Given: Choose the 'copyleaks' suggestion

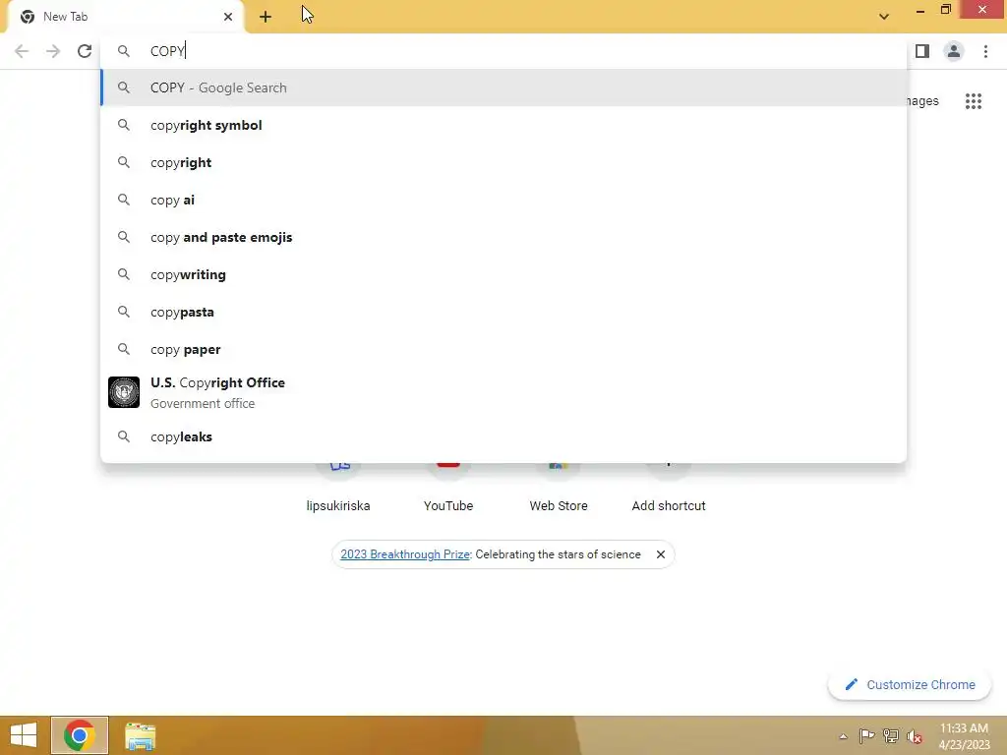Looking at the screenshot, I should tap(503, 436).
